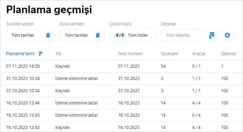Open the Çözüm türü dropdown

[133, 35]
